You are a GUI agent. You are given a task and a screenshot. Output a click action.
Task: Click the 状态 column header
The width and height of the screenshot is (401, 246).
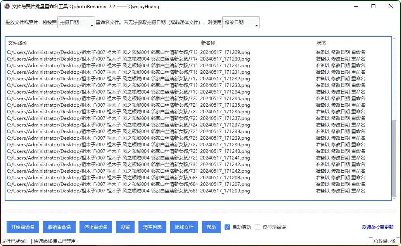pyautogui.click(x=321, y=43)
